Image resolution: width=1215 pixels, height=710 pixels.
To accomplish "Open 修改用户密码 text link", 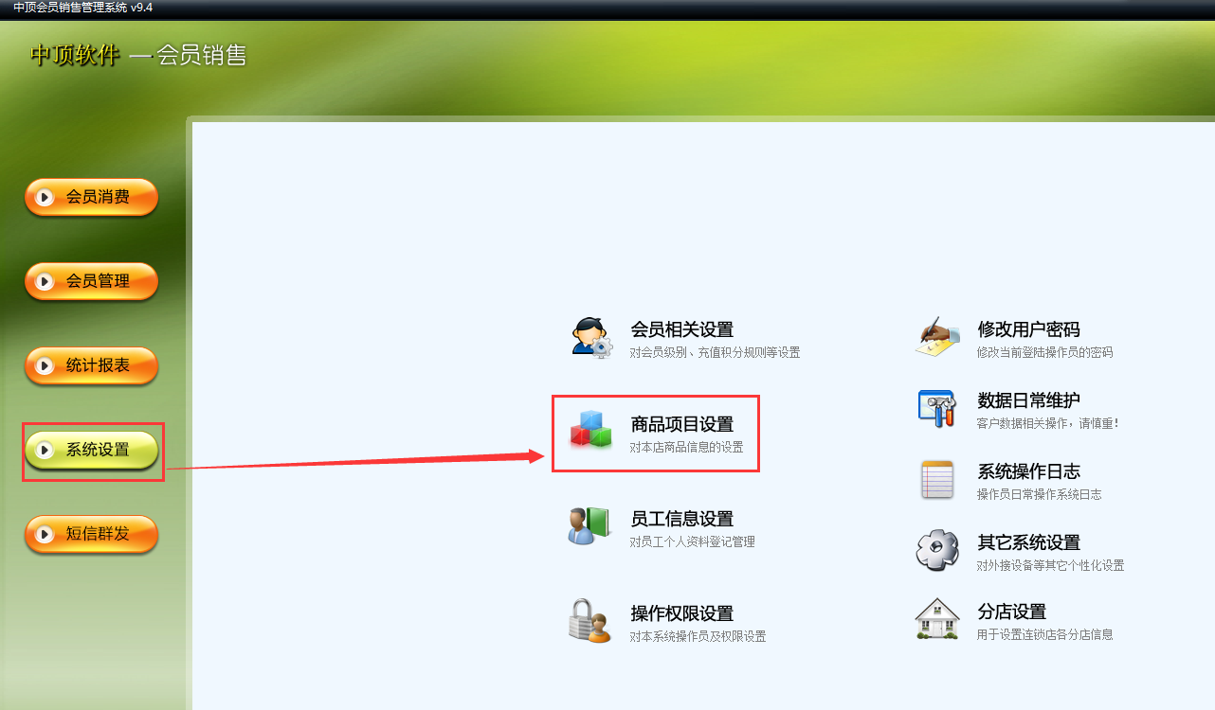I will (1029, 329).
